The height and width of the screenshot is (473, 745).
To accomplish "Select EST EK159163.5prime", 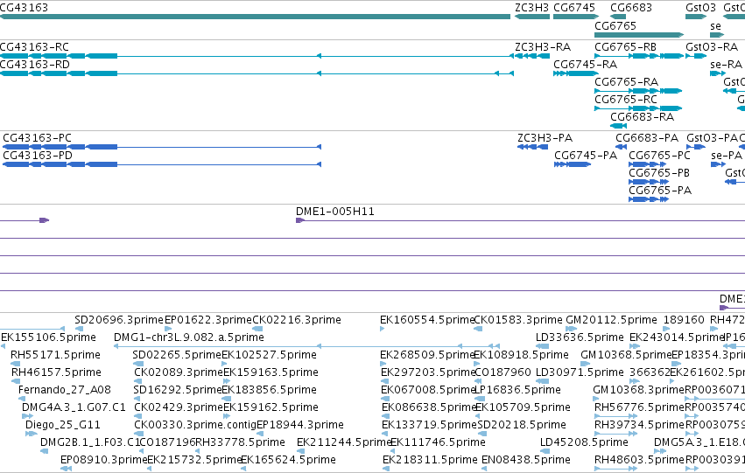I will 226,381.
